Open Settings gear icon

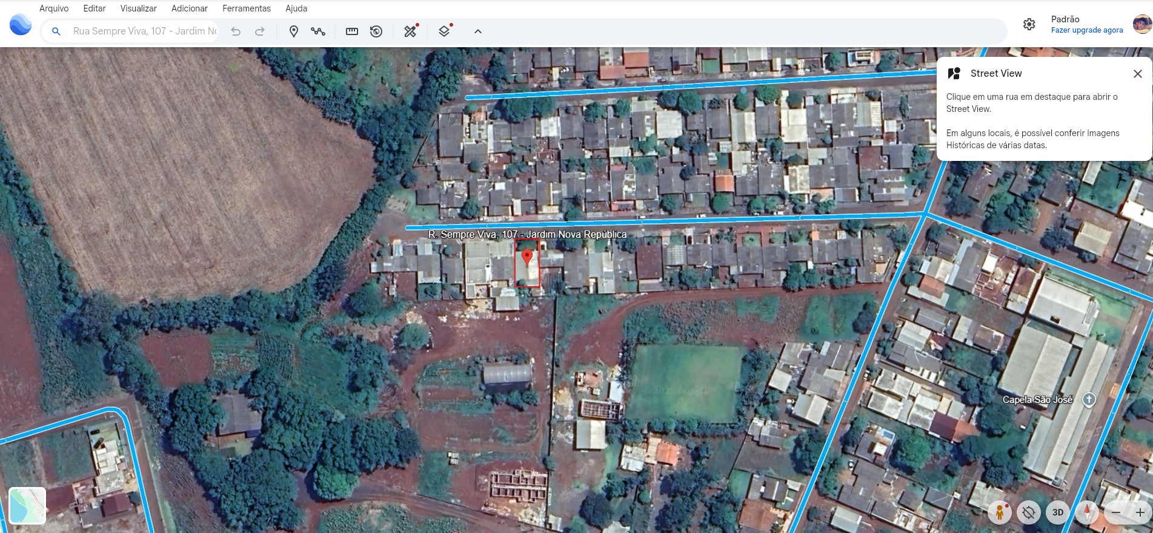[x=1029, y=24]
